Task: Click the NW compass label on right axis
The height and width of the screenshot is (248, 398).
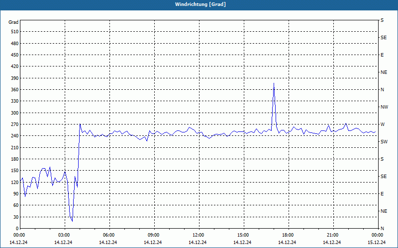Action: point(384,107)
